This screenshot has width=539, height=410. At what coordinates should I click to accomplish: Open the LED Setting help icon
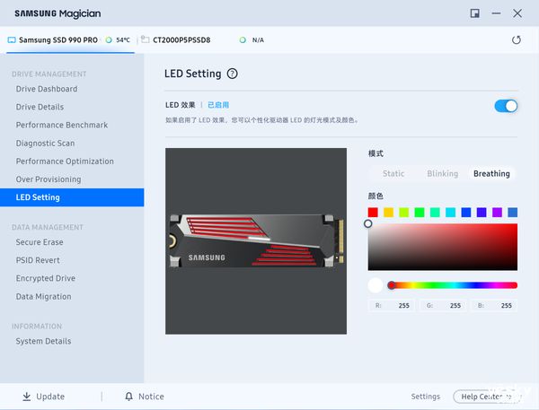coord(233,74)
